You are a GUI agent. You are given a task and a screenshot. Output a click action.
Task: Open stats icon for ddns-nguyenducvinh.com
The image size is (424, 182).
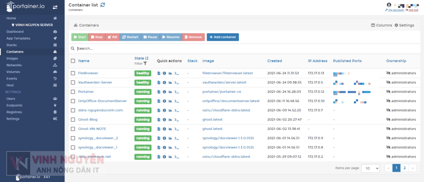point(170,110)
